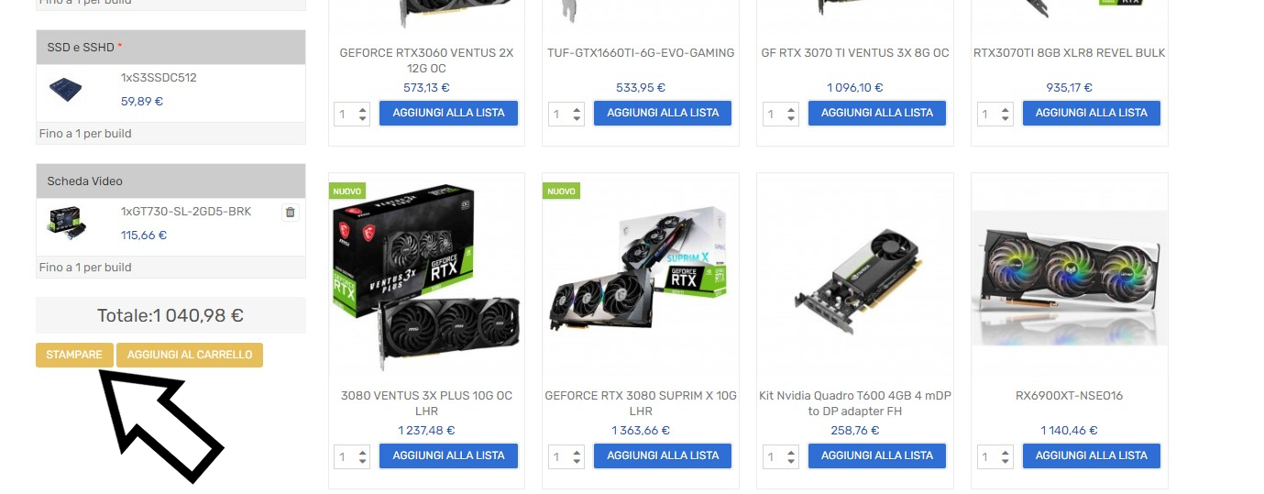Viewport: 1264px width, 494px height.
Task: Add TUF-GTX1660TI-6G-EVO-GAMING to the list
Action: click(x=663, y=113)
